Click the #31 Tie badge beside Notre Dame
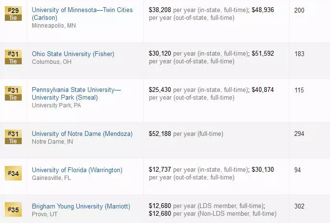 click(13, 137)
